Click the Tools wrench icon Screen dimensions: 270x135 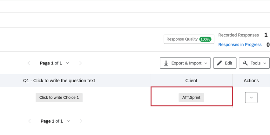pyautogui.click(x=245, y=63)
